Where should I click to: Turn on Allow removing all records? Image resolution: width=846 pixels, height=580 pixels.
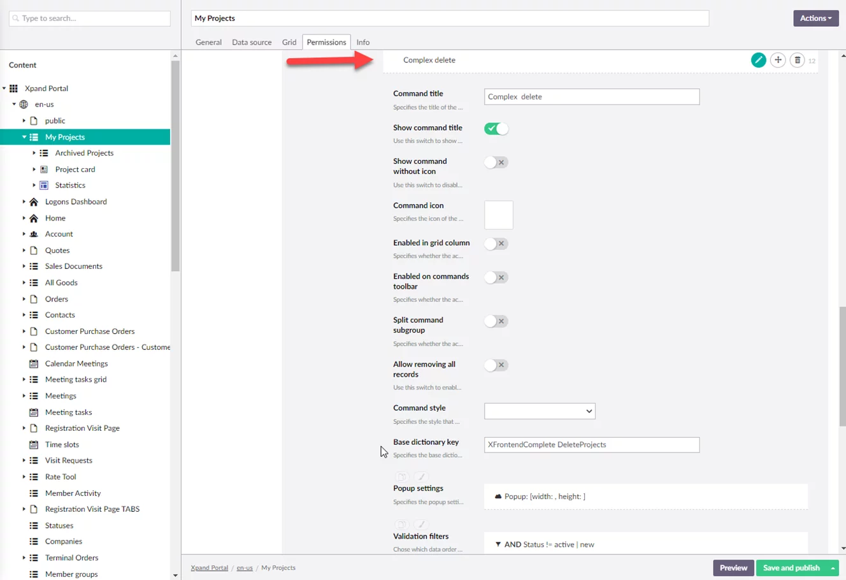(496, 365)
